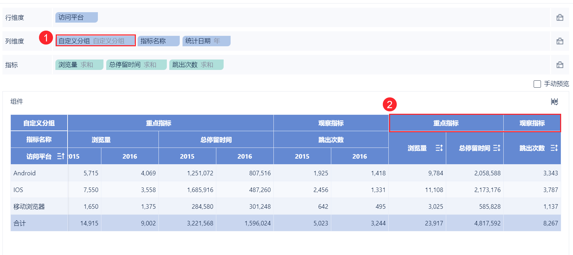This screenshot has width=573, height=255.
Task: Select the 访问平台 row dimension tag
Action: point(76,17)
